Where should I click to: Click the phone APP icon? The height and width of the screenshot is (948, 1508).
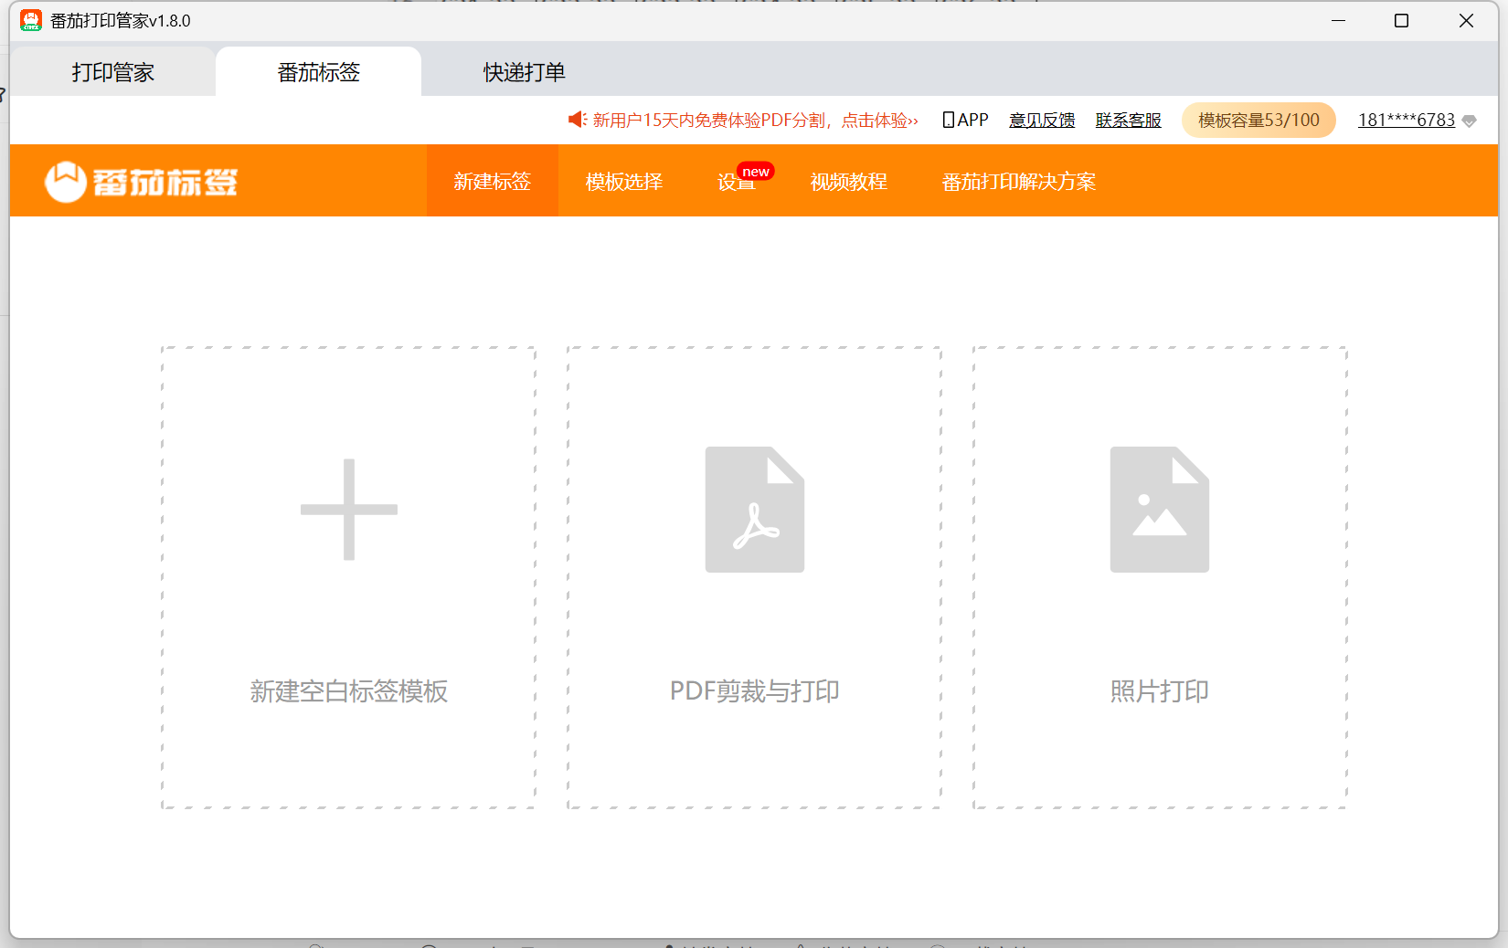(x=949, y=120)
